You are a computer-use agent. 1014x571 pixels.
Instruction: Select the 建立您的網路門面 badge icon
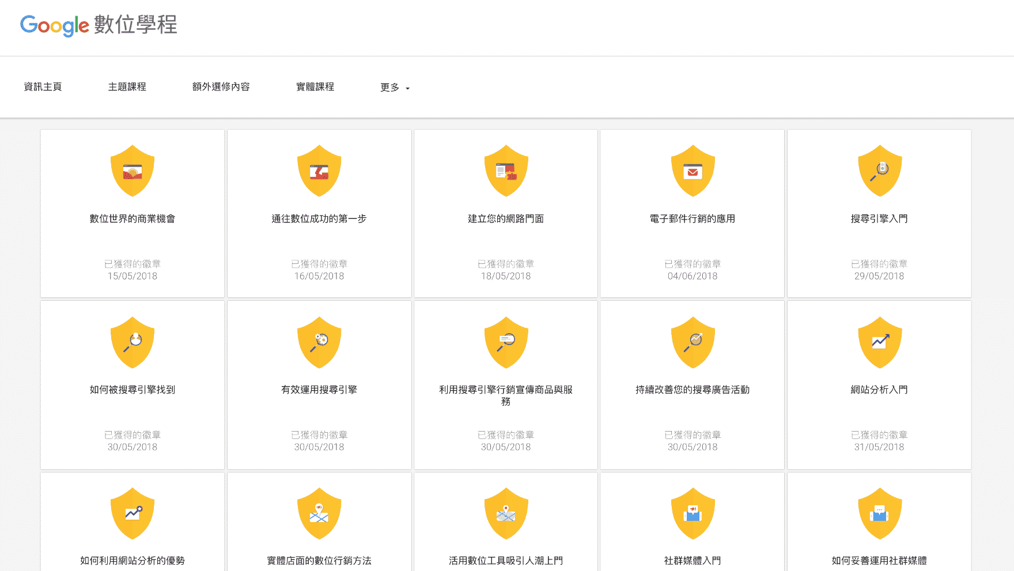click(x=506, y=171)
